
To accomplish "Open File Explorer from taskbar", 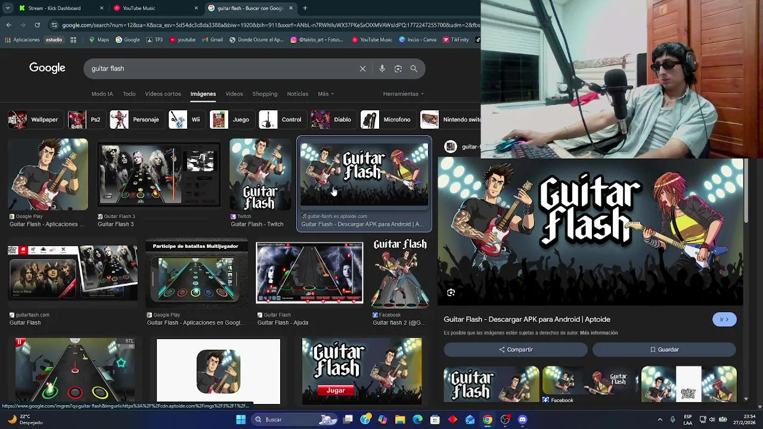I will point(400,419).
